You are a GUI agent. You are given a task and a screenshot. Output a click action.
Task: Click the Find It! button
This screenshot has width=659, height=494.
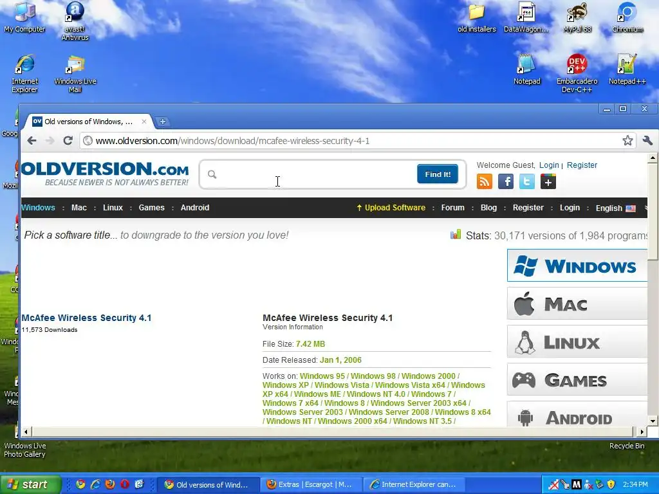click(x=438, y=174)
